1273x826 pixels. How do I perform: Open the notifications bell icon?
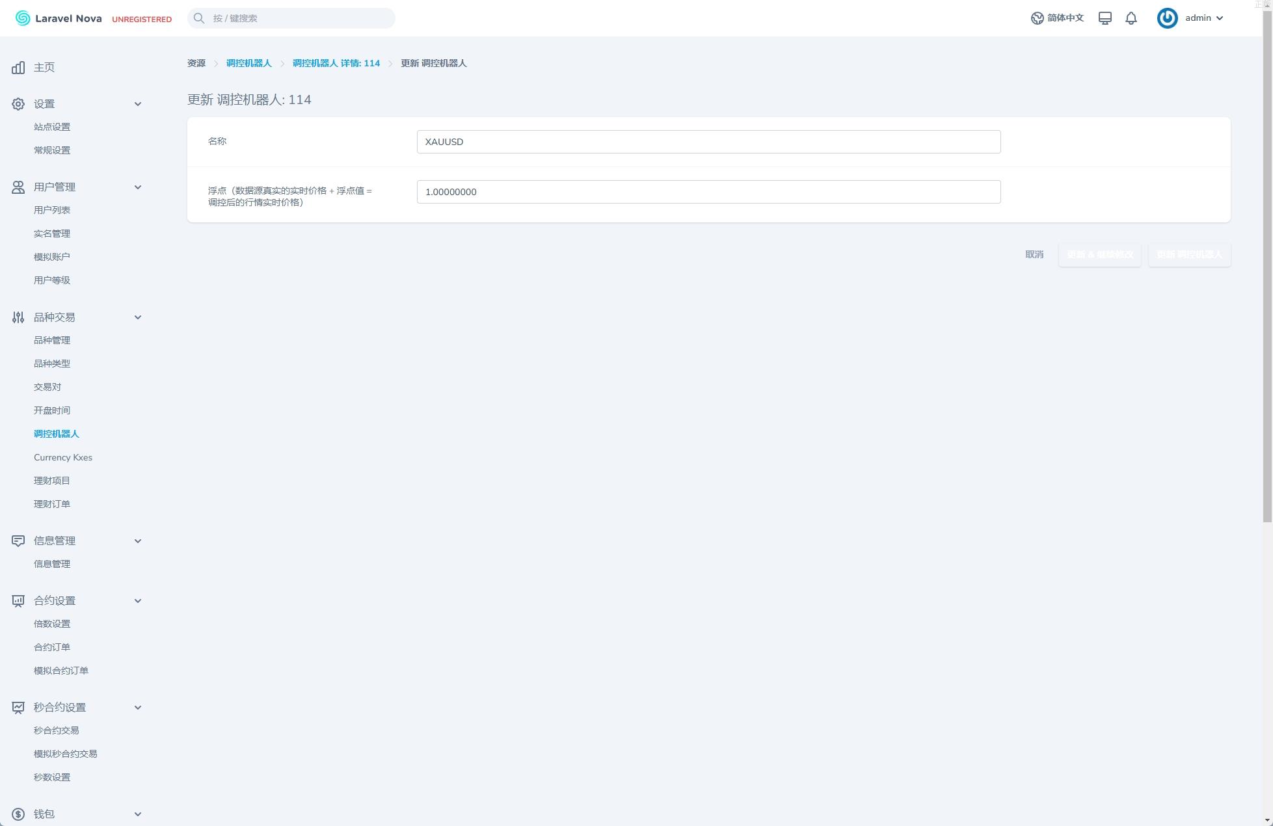(x=1131, y=18)
